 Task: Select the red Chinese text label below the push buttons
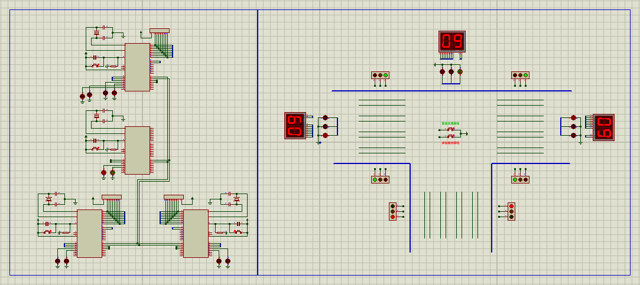(x=450, y=143)
